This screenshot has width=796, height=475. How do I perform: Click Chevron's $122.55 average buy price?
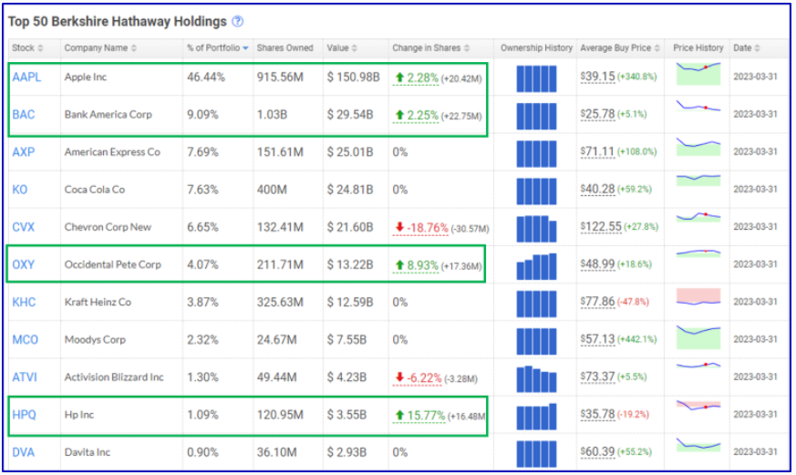601,227
